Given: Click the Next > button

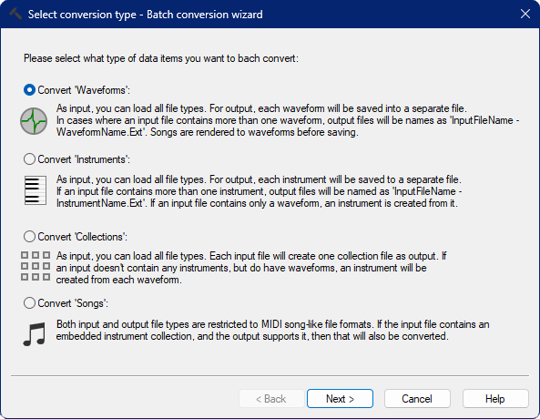Looking at the screenshot, I should tap(340, 399).
